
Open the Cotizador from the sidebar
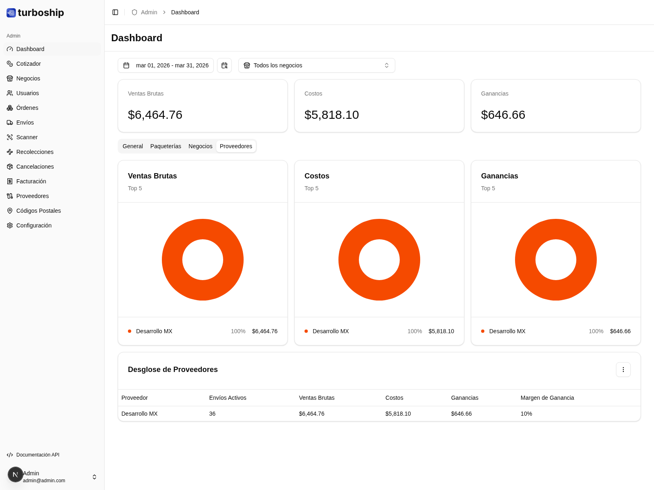point(28,64)
